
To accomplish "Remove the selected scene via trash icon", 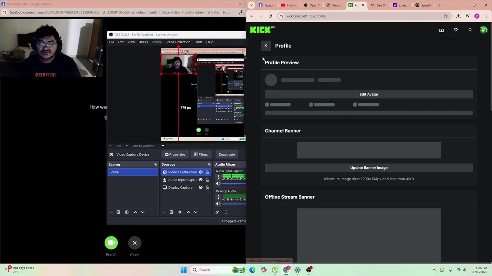I will [118, 212].
